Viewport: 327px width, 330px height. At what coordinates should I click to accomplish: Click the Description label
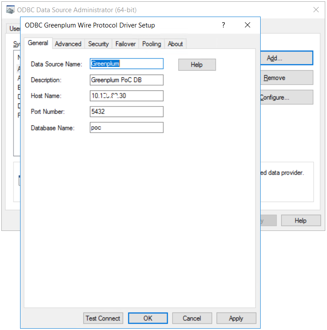tap(46, 80)
